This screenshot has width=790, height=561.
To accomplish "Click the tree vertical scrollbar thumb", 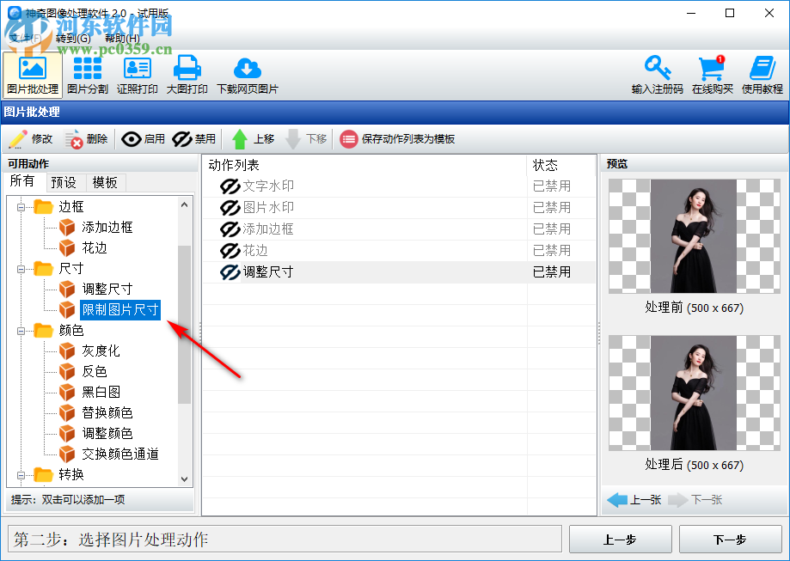I will tap(185, 325).
